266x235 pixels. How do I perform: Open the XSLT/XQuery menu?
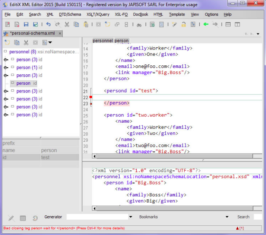[x=98, y=15]
